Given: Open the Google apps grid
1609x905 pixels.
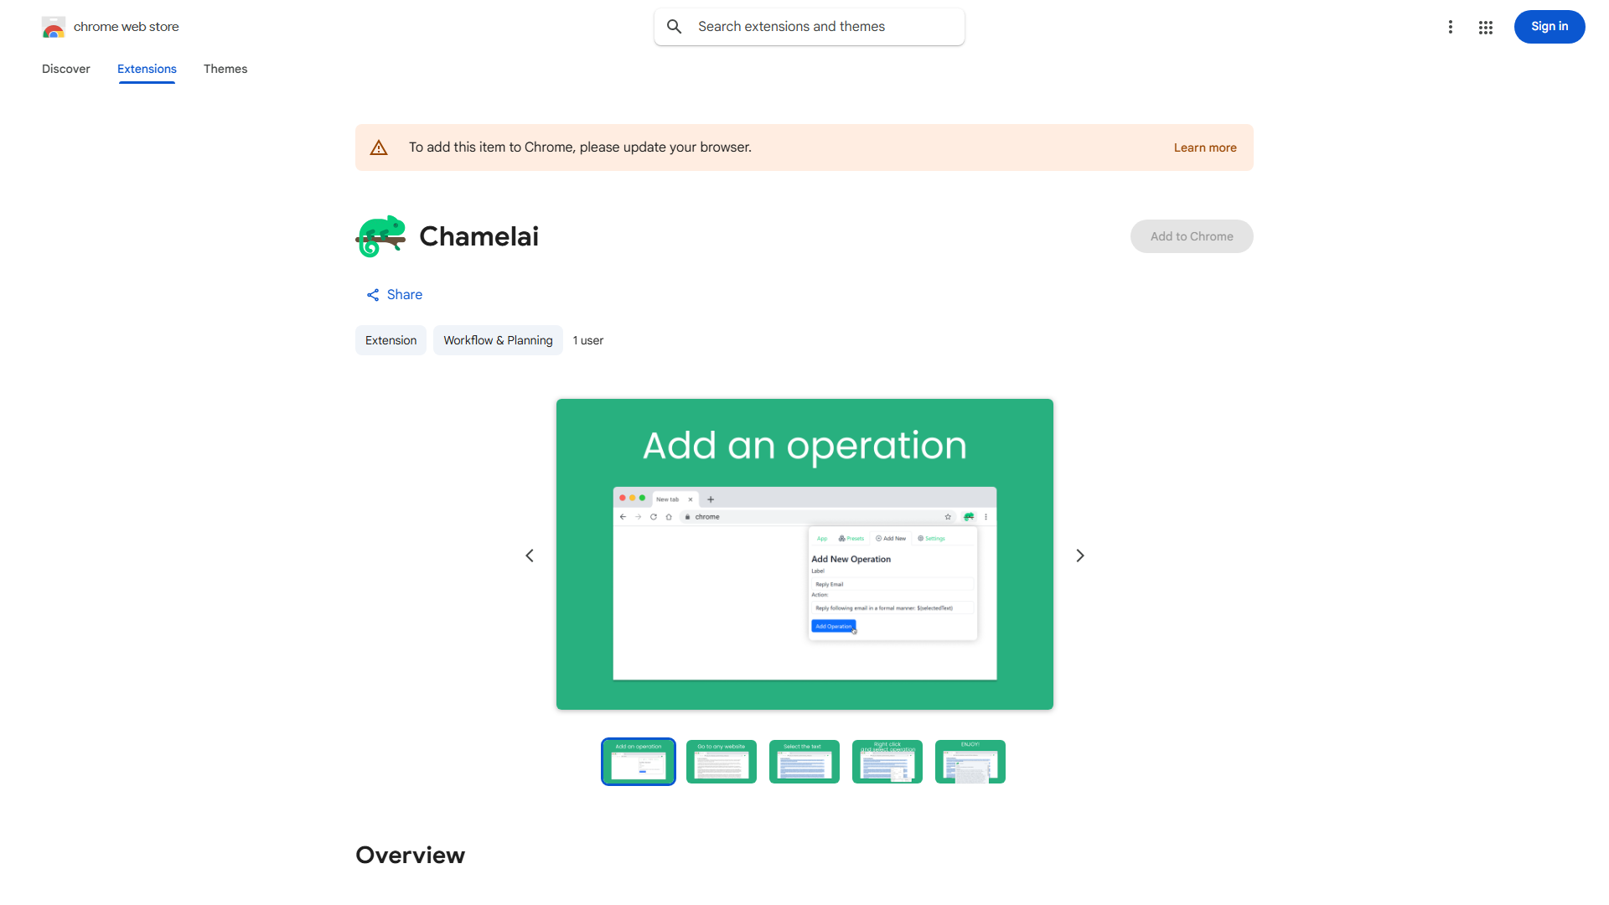Looking at the screenshot, I should pyautogui.click(x=1485, y=27).
